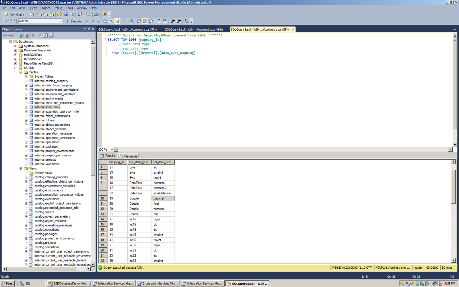Click the New Query button
459x287 pixels.
click(x=14, y=14)
